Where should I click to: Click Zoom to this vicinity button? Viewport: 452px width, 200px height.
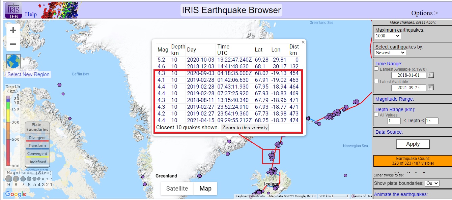[245, 128]
